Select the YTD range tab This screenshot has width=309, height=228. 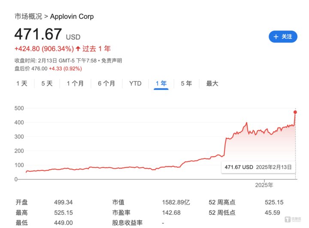(135, 84)
